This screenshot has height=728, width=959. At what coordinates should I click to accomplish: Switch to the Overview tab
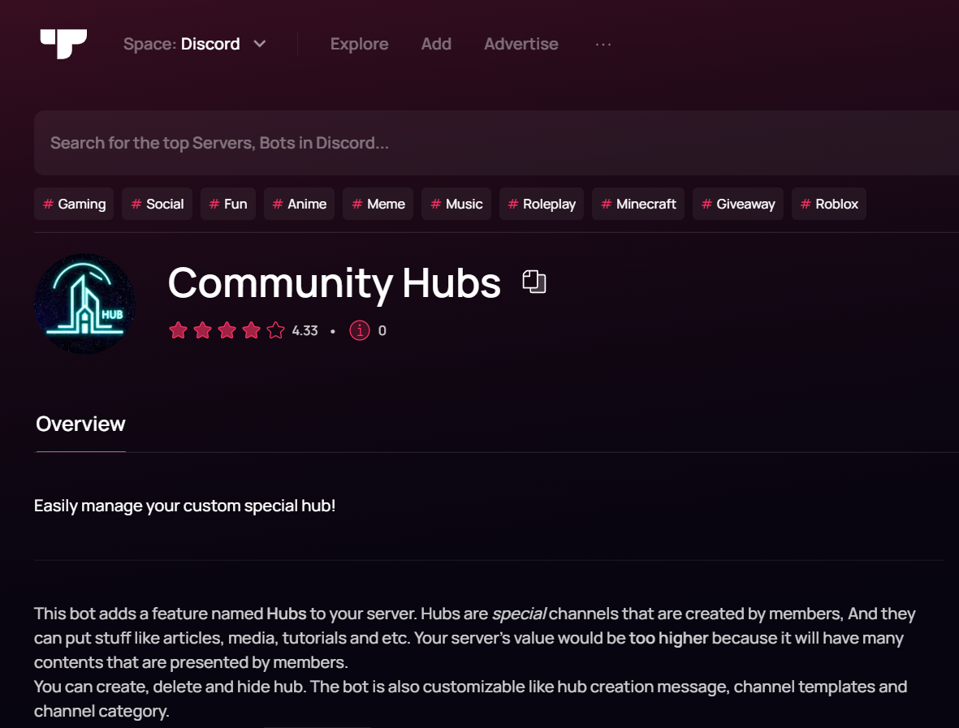pyautogui.click(x=80, y=424)
